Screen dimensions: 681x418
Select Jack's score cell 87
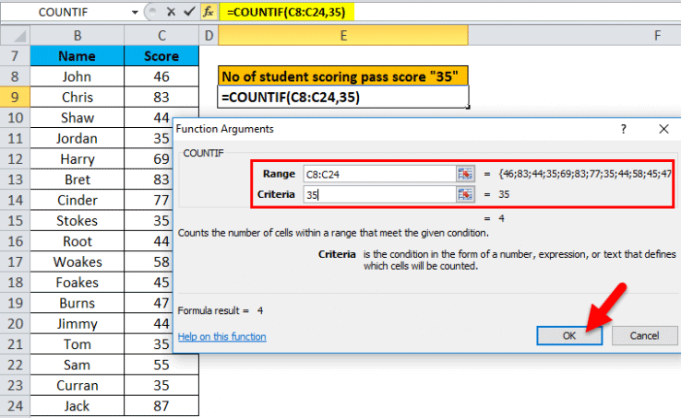[x=161, y=406]
